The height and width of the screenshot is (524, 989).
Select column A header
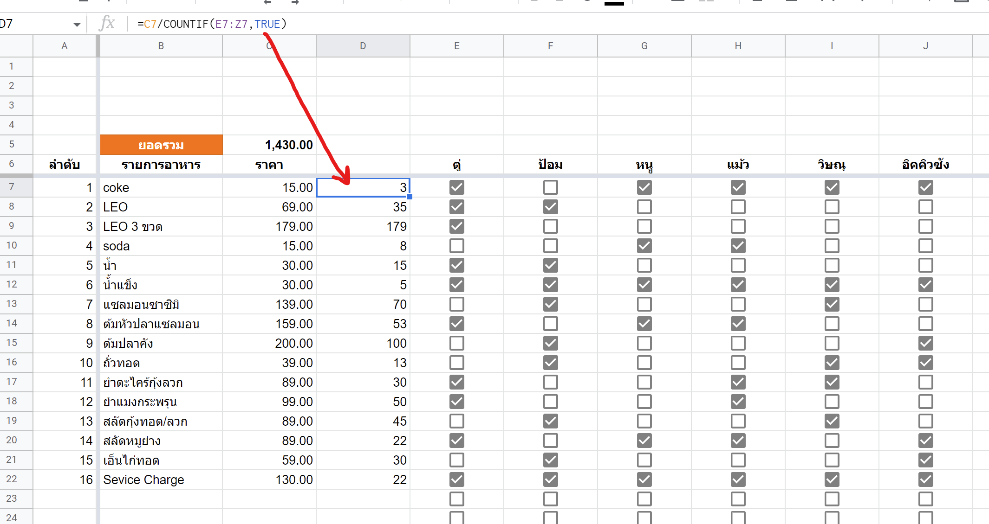pyautogui.click(x=65, y=46)
